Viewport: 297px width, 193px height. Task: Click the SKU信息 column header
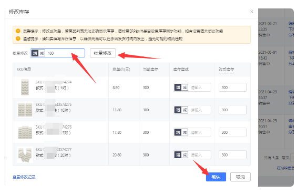click(24, 70)
